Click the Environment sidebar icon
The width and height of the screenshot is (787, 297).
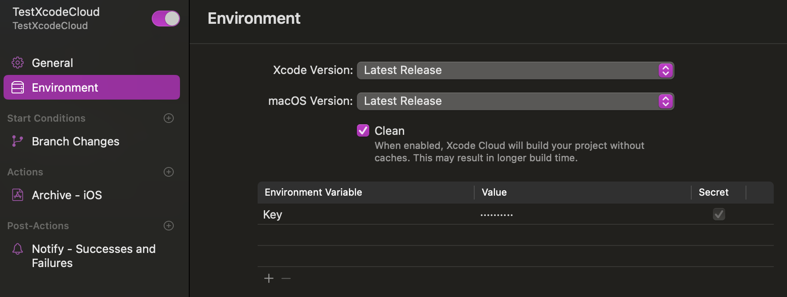tap(18, 88)
